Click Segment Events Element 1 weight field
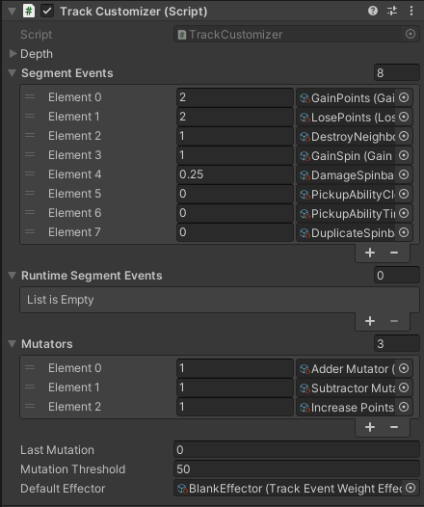Screen dimensions: 424x507 (x=235, y=117)
